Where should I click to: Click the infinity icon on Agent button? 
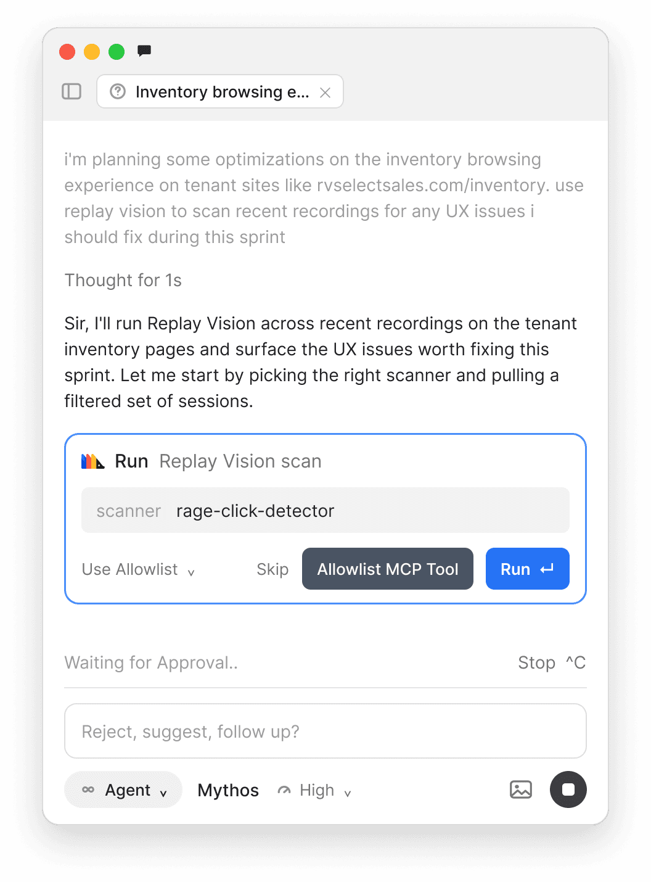tap(88, 789)
